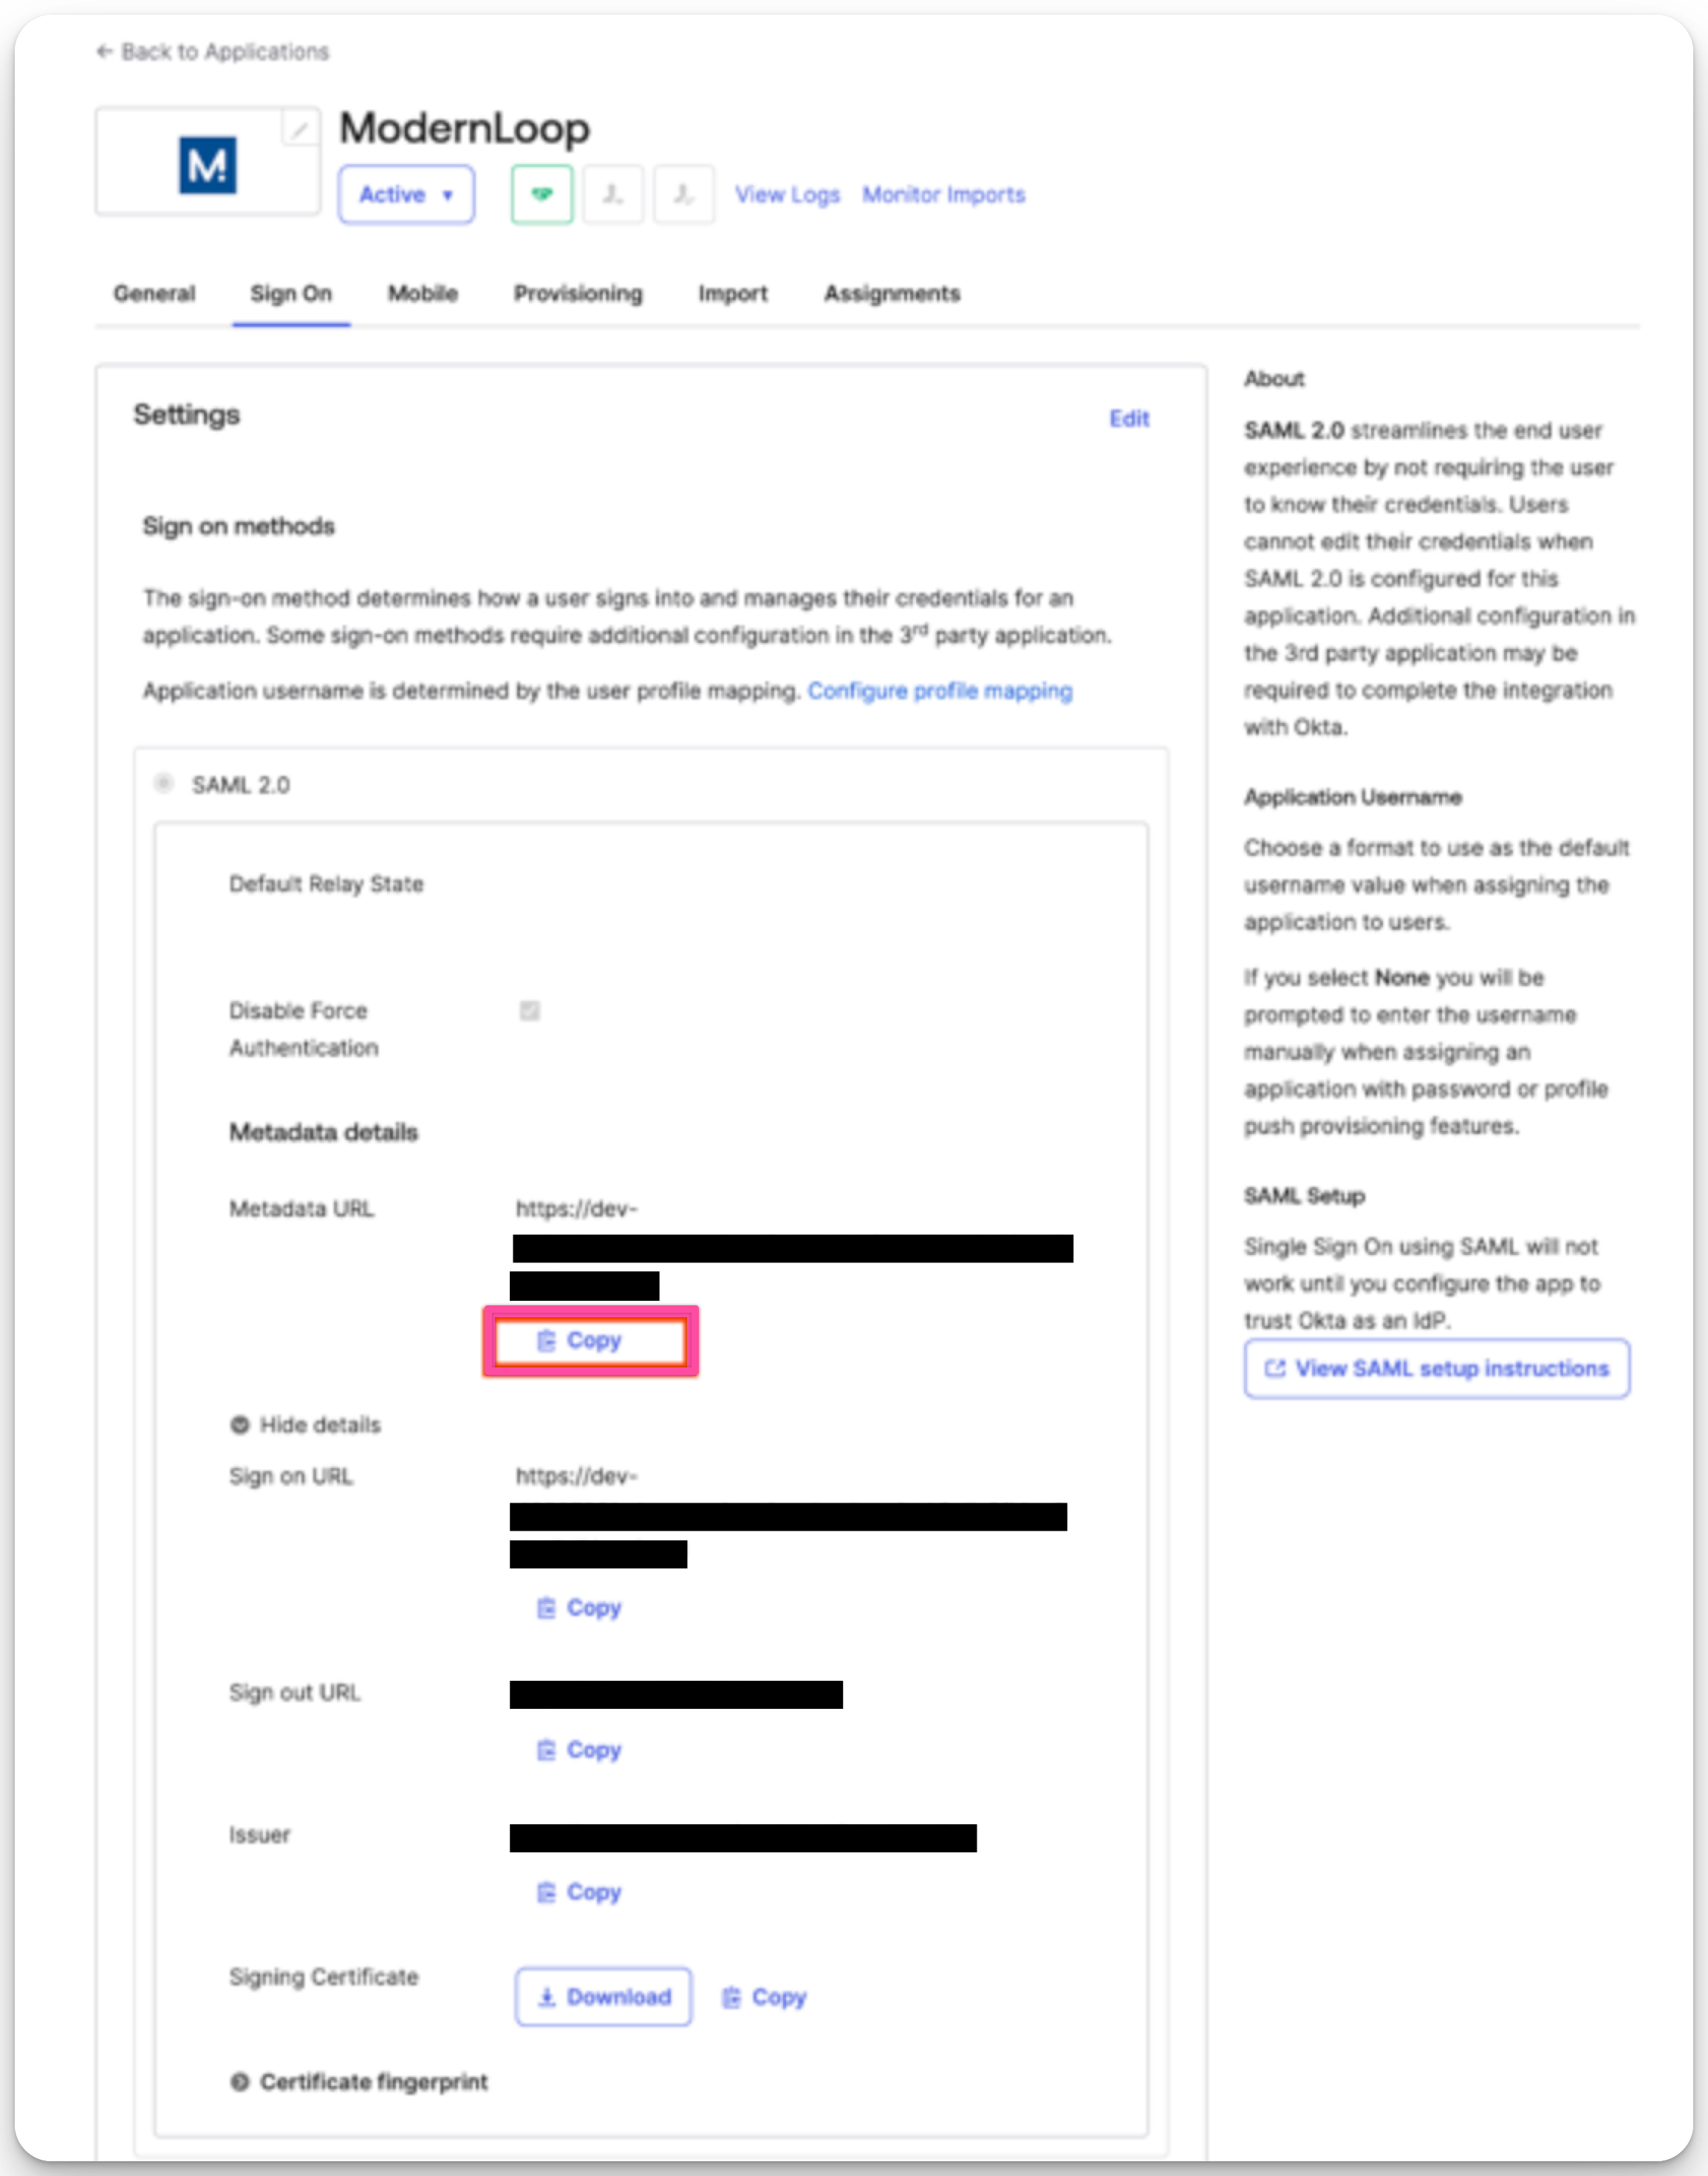Image resolution: width=1708 pixels, height=2176 pixels.
Task: Click the Sign on URL label
Action: pos(291,1476)
